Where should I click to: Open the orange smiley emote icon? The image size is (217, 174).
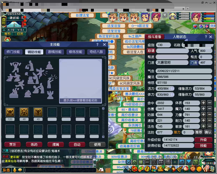199,169
